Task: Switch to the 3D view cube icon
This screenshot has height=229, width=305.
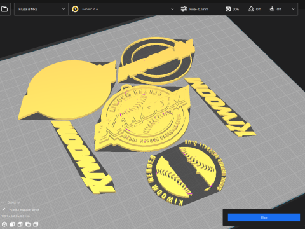Action: pos(4,224)
